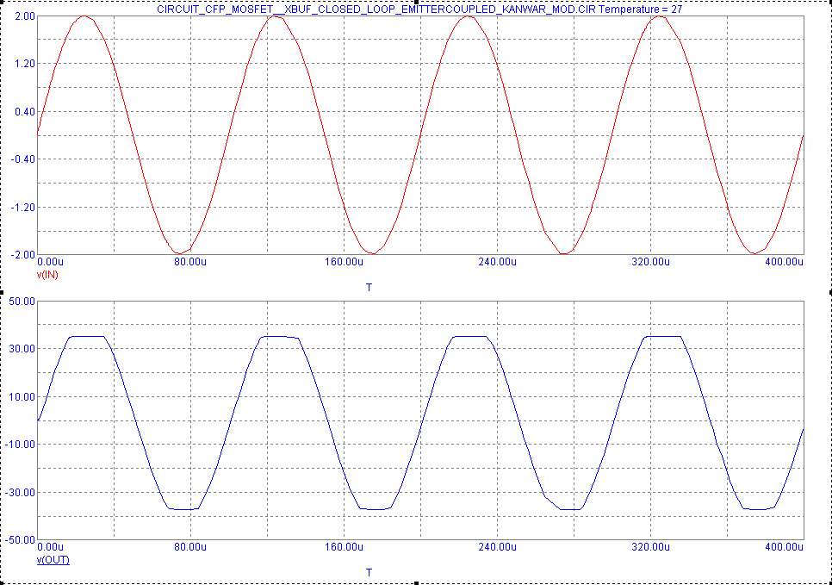832x585 pixels.
Task: Click the T axis label under bottom plot
Action: [369, 572]
